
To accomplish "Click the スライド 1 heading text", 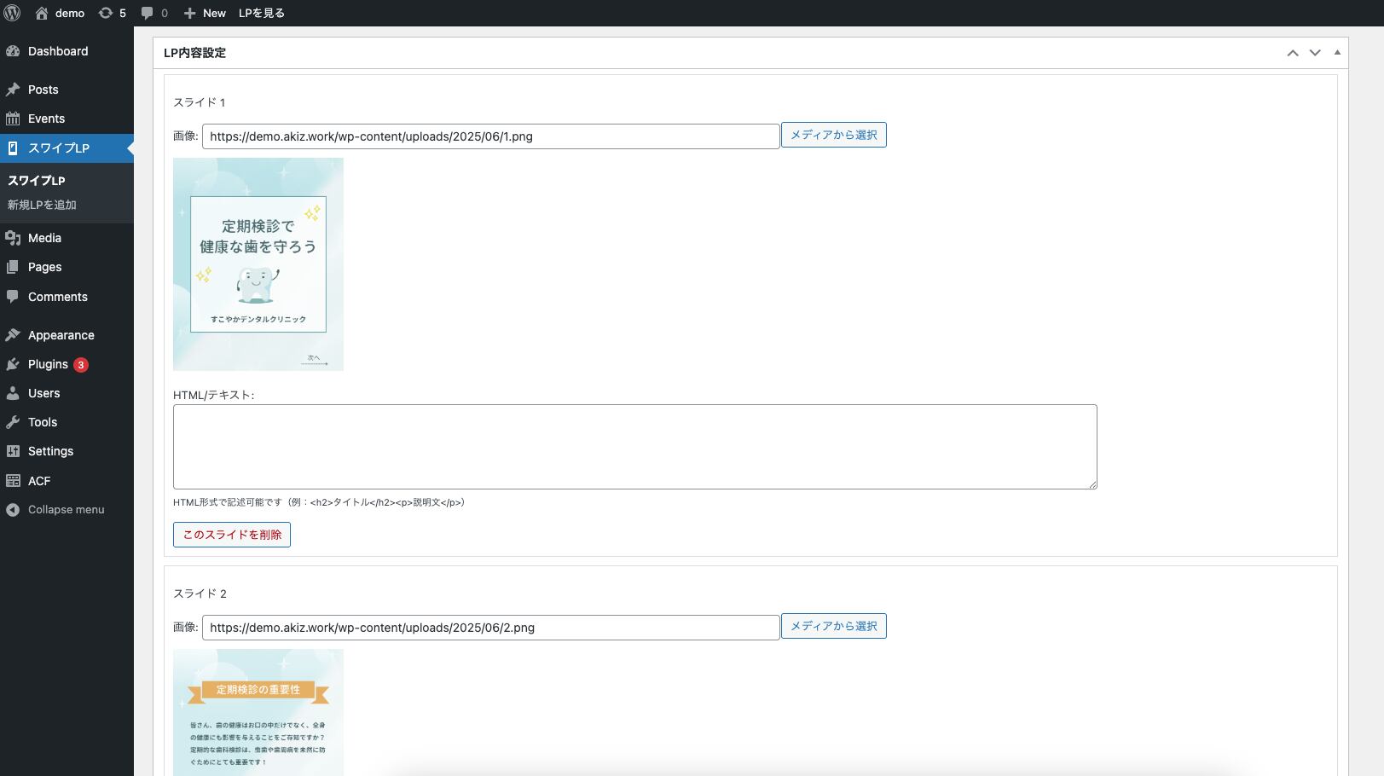I will coord(200,102).
